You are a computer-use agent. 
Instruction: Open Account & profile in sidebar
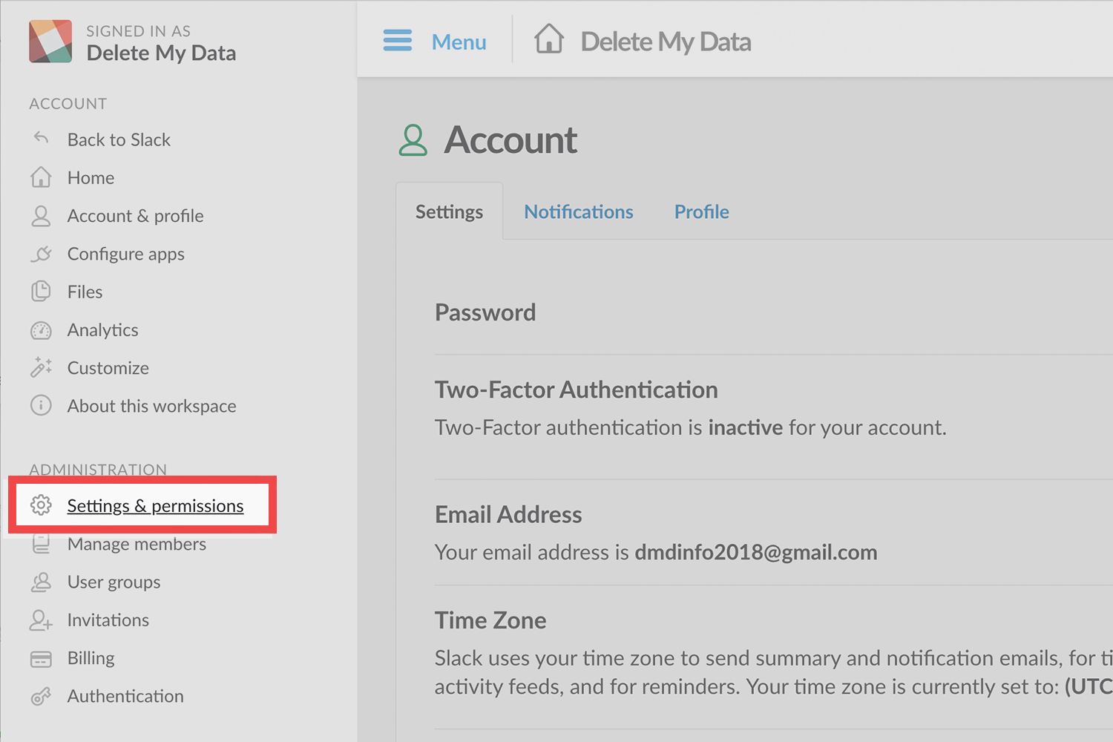tap(135, 216)
